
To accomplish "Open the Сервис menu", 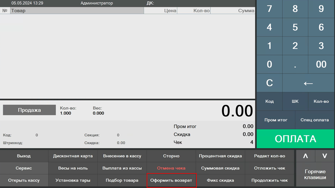I will [24, 168].
